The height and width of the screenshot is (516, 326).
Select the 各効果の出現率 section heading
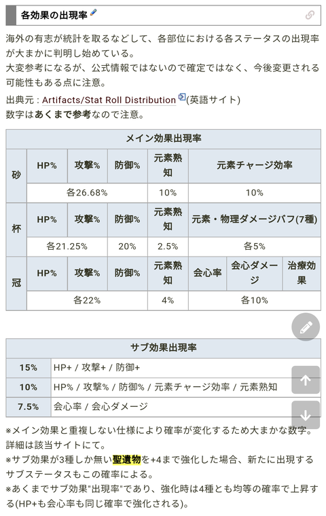pos(54,15)
